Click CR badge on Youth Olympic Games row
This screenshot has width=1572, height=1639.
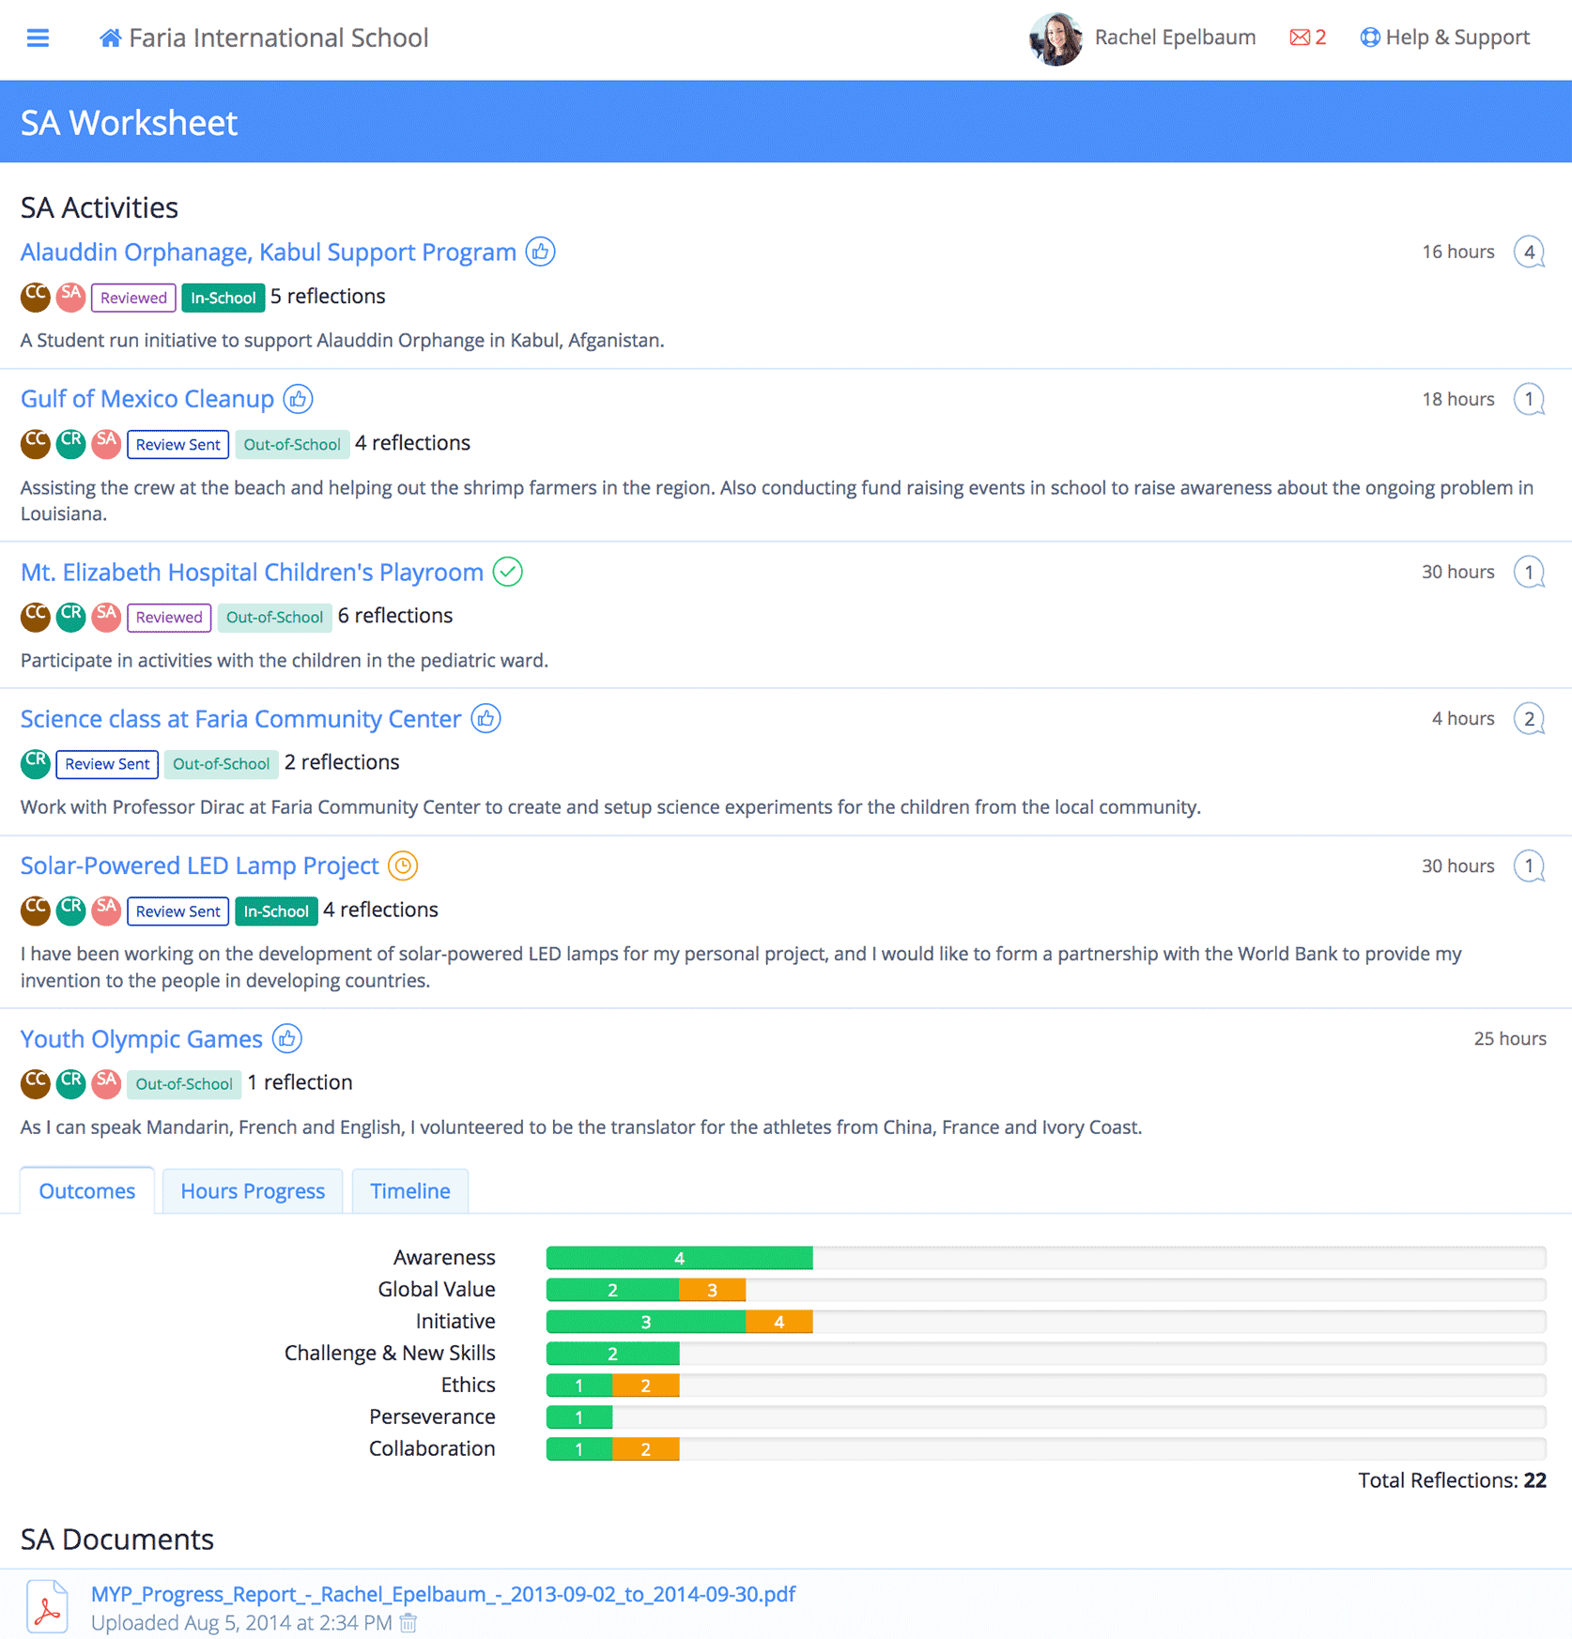point(70,1083)
